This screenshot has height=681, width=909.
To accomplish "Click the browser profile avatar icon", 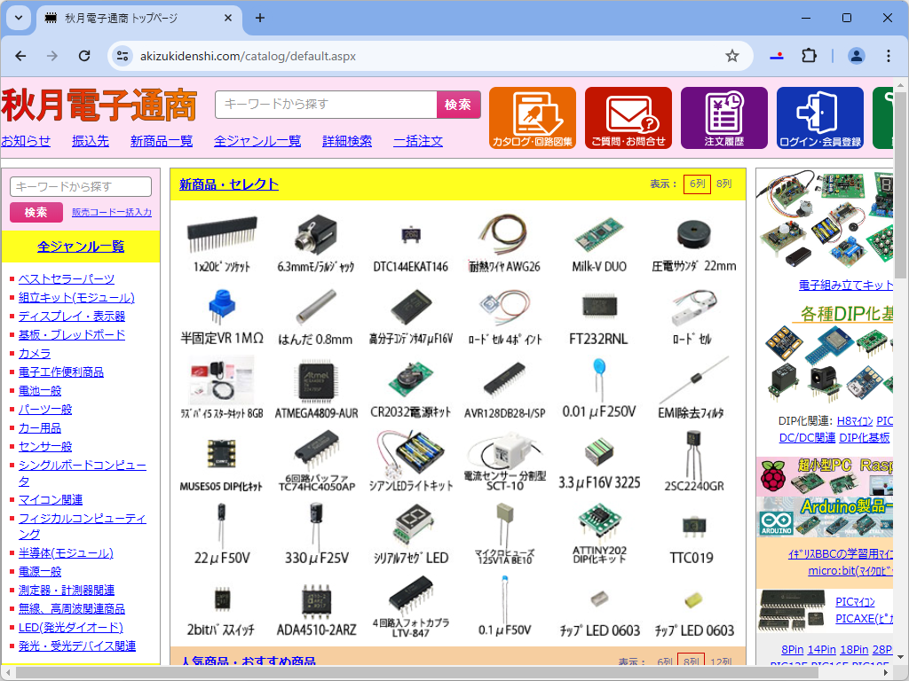I will [x=855, y=55].
